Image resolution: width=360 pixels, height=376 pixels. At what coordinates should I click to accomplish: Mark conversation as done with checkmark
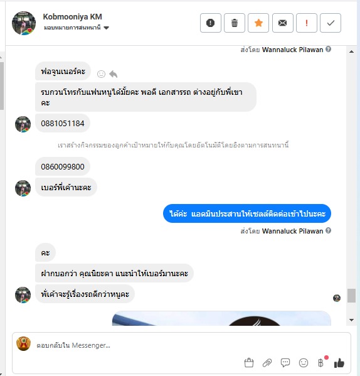tap(331, 23)
